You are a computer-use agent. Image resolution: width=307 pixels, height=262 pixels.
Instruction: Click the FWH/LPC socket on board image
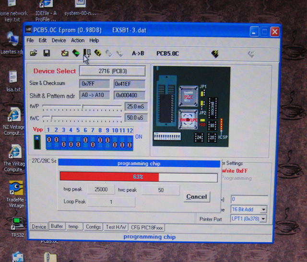pyautogui.click(x=188, y=119)
